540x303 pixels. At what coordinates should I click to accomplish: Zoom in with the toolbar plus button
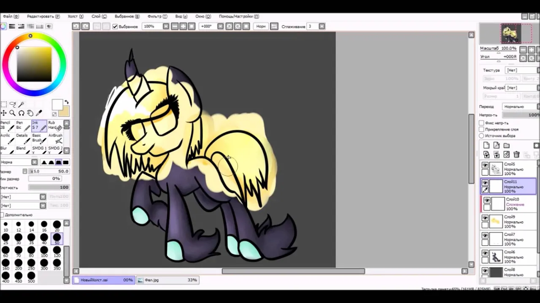click(x=183, y=26)
